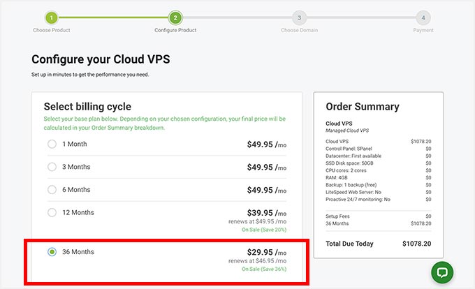The image size is (475, 289).
Task: Click the progress bar between steps 1 and 2
Action: pos(113,17)
